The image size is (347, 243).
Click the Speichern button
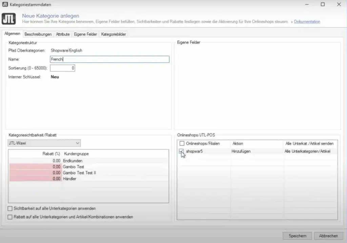click(298, 236)
